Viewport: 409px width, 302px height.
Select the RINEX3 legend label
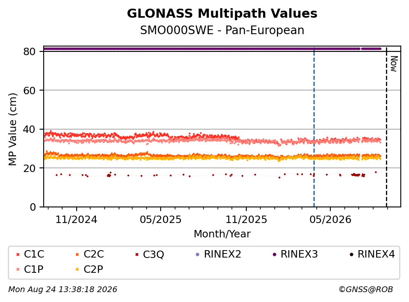click(x=299, y=254)
